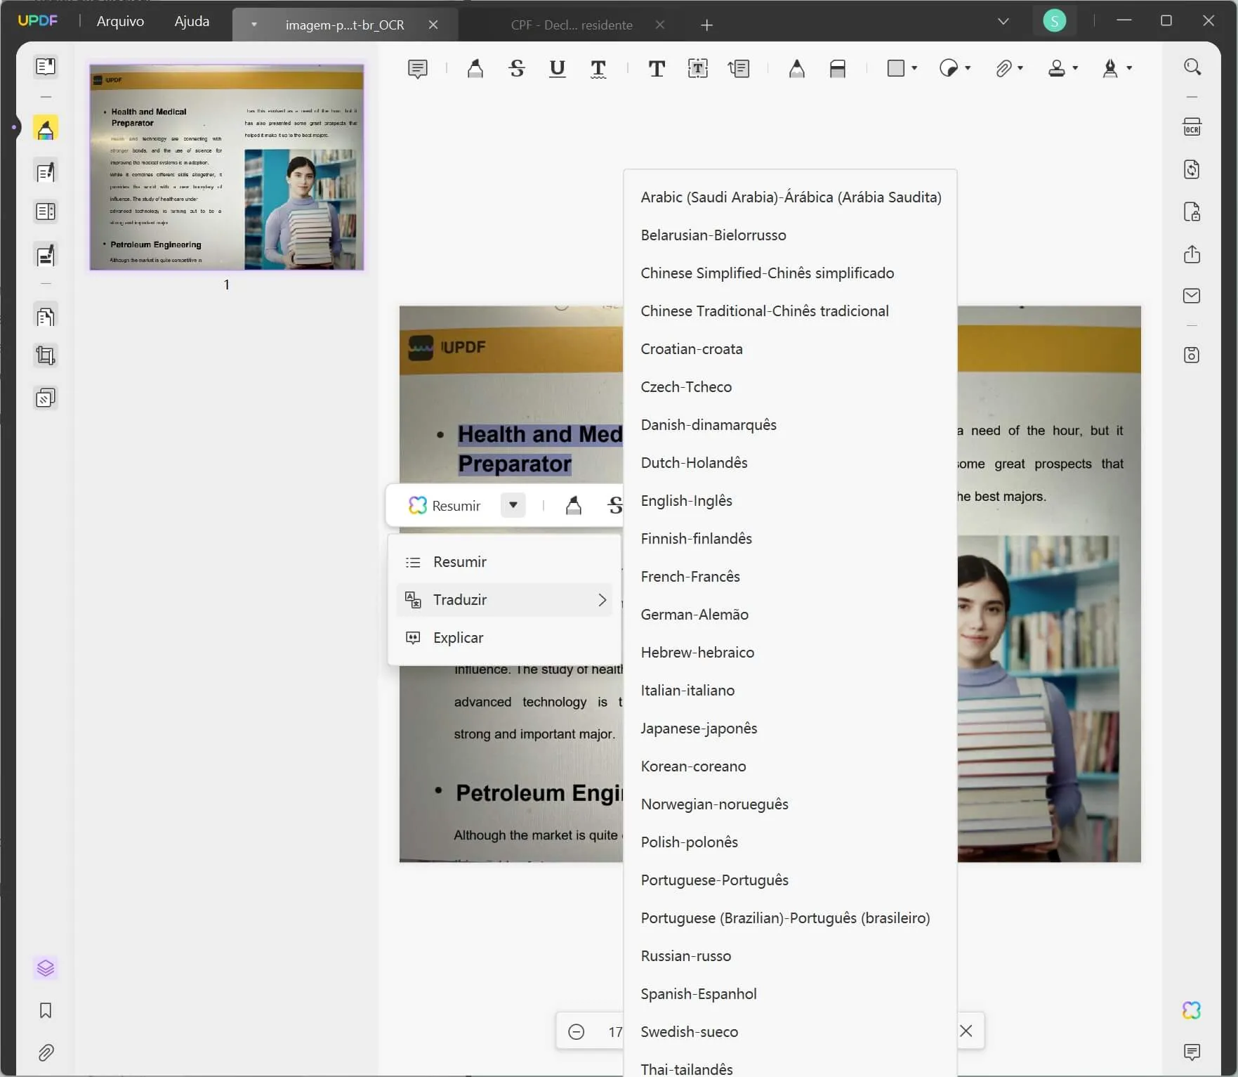Expand the dropdown arrow next to Resumir

(x=513, y=505)
